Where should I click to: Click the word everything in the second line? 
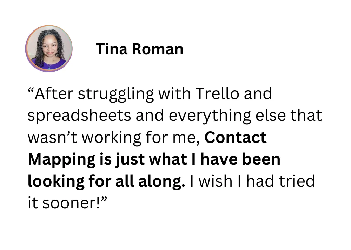[x=210, y=116]
